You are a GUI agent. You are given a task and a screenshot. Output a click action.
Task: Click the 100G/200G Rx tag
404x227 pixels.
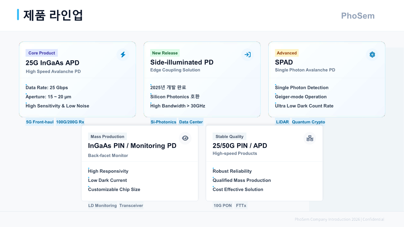pos(70,122)
